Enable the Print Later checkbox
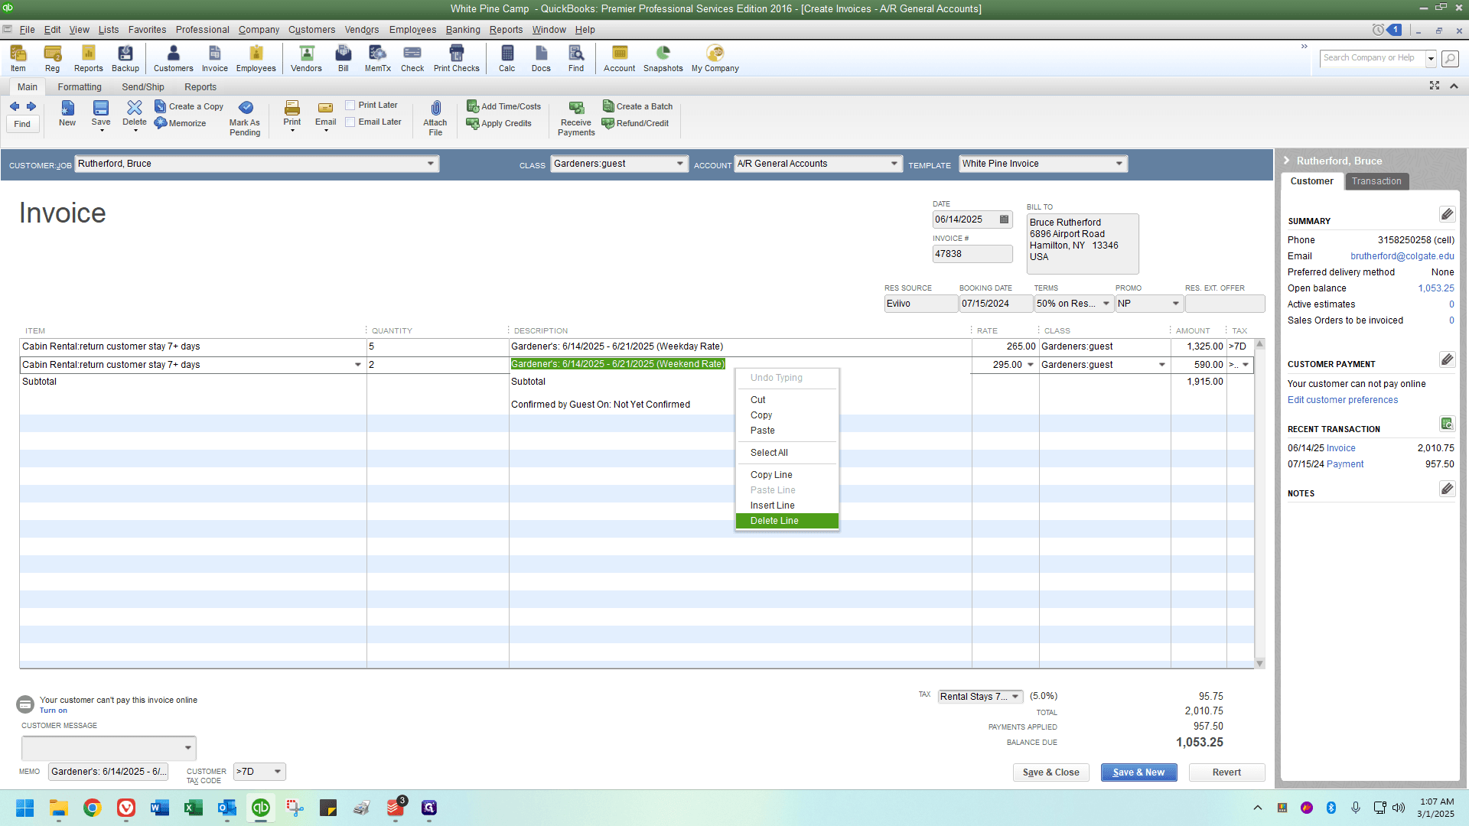Viewport: 1469px width, 826px height. click(350, 106)
